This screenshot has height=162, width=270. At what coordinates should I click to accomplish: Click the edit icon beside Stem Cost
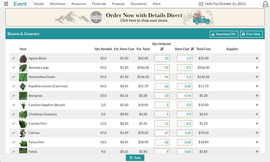[x=193, y=49]
